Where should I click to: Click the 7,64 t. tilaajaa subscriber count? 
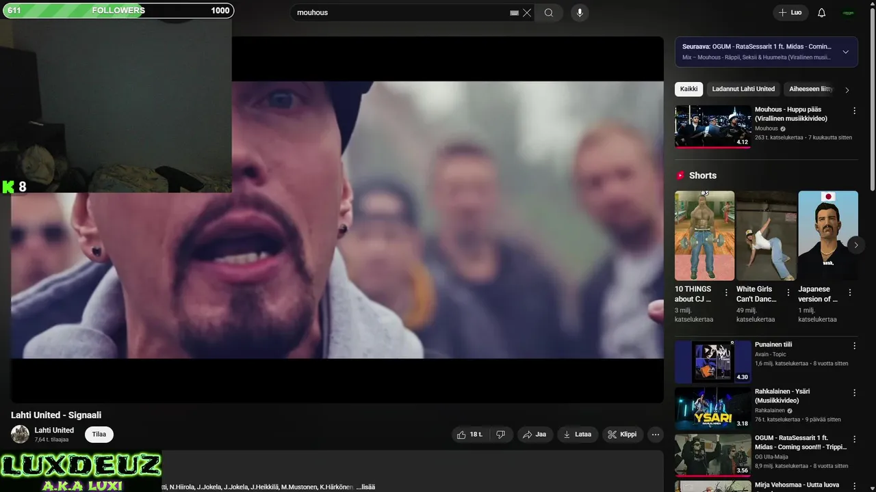(51, 439)
